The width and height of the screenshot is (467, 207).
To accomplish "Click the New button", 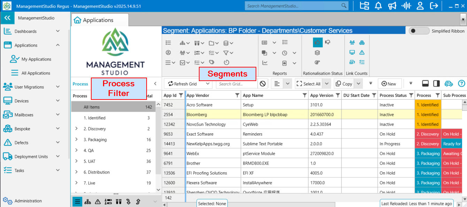I will click(x=389, y=84).
